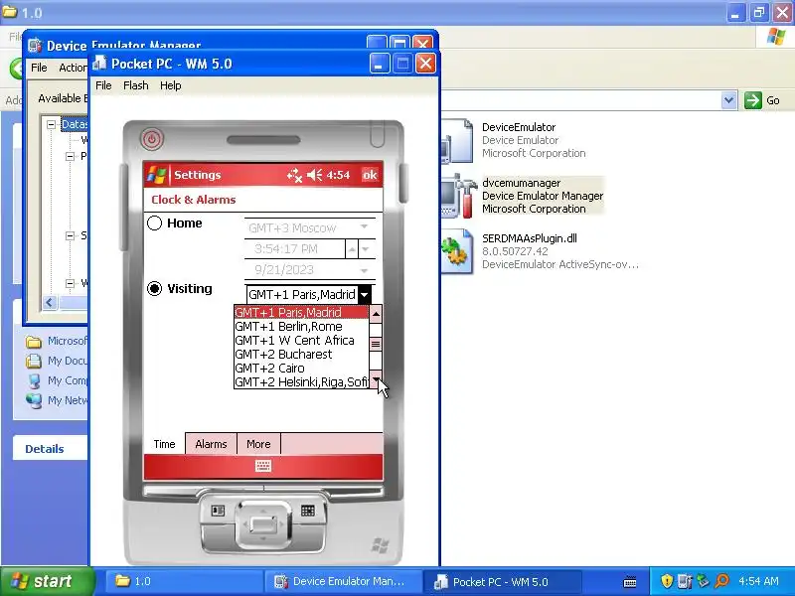Click the home time down spinner arrow
This screenshot has height=596, width=795.
pyautogui.click(x=366, y=249)
